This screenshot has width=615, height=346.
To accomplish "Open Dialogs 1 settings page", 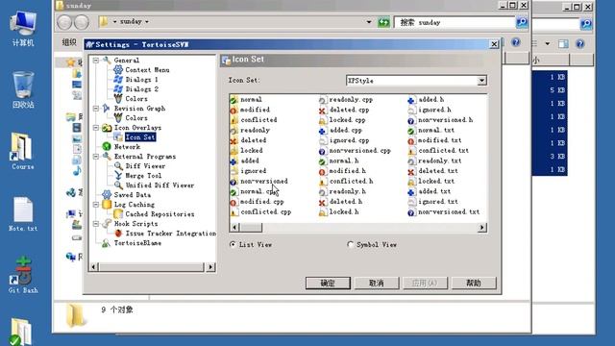I will 141,79.
